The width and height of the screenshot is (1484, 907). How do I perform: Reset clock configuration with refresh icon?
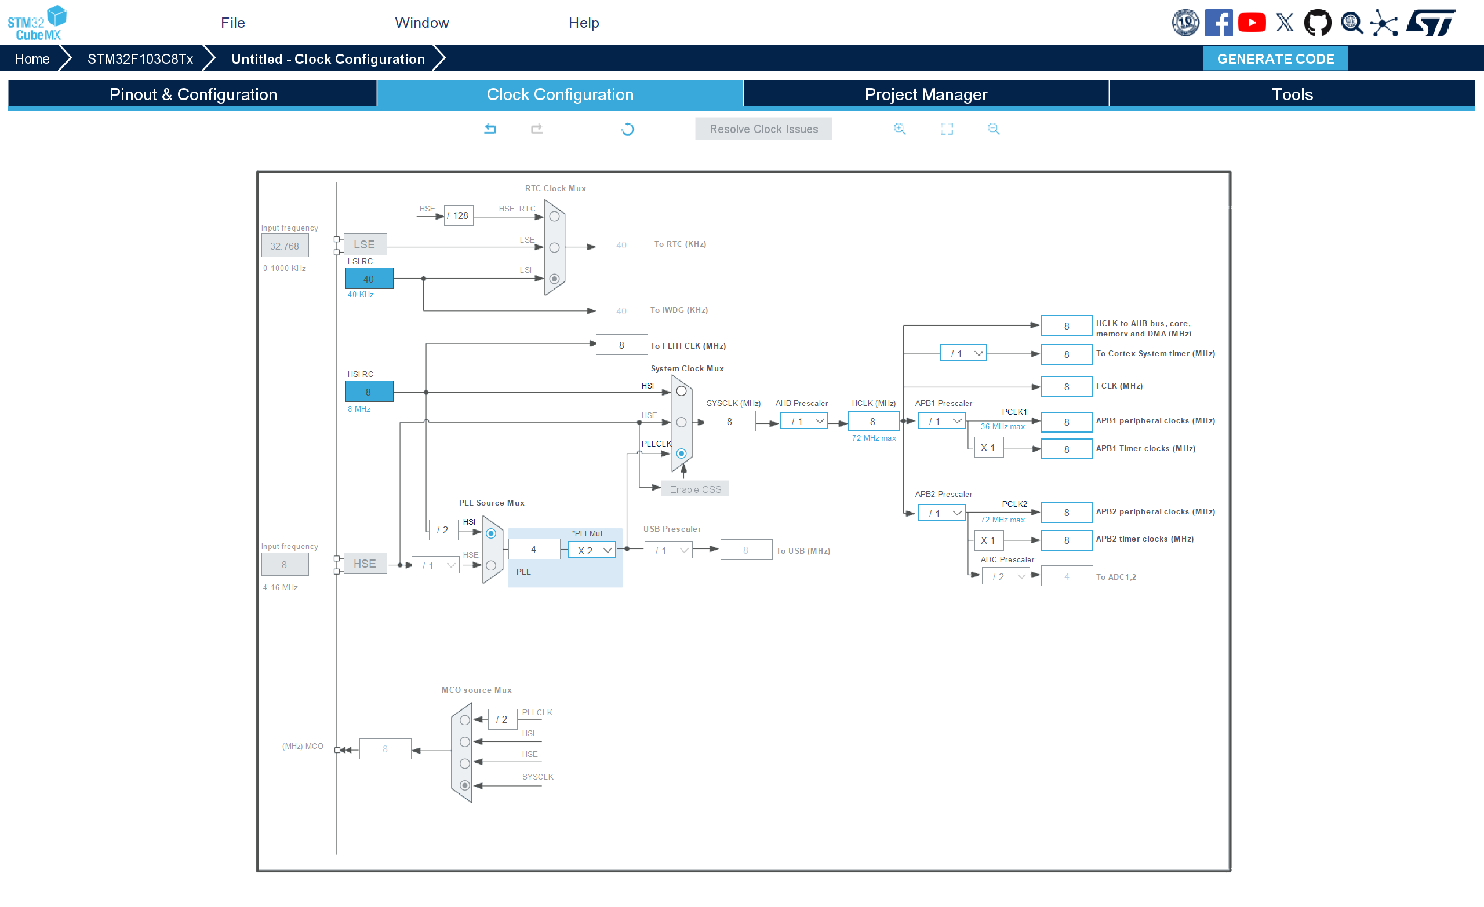[x=627, y=129]
